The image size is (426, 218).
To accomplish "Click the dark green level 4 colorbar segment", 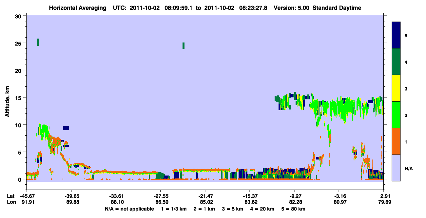I will point(396,62).
